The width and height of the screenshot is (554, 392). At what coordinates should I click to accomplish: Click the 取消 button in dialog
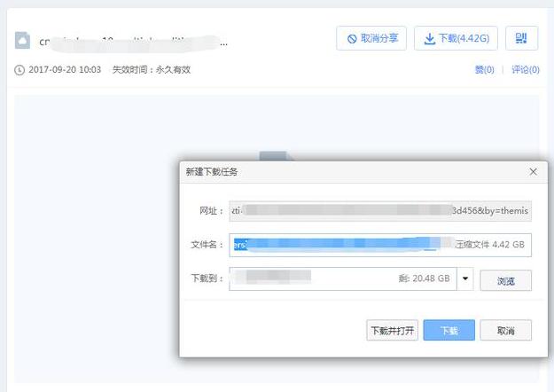click(505, 331)
